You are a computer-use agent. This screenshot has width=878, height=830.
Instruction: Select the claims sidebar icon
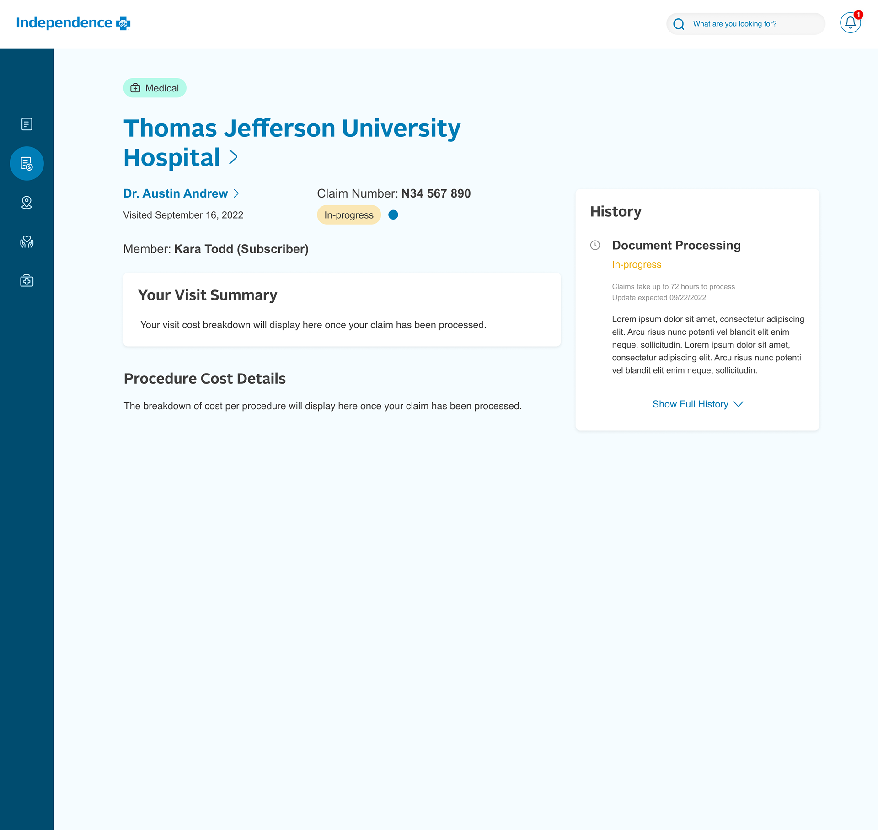click(27, 163)
